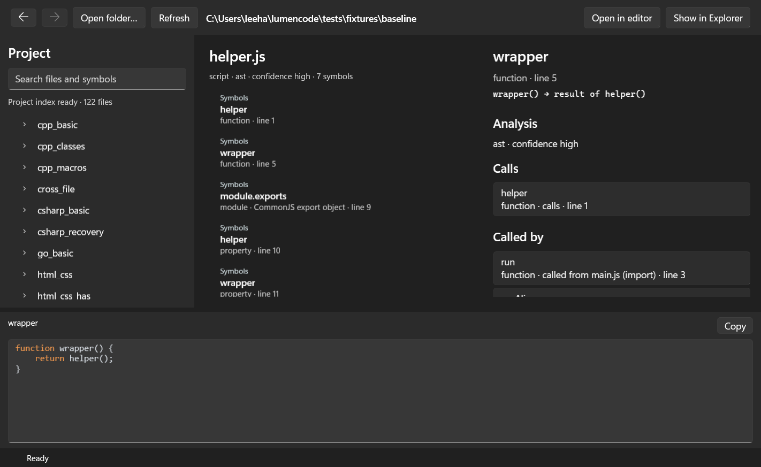Select the csharp_basic tree item

pos(97,210)
